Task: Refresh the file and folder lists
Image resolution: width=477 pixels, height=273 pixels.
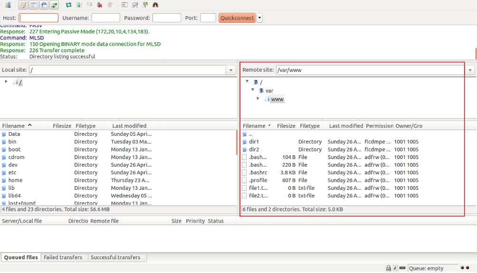Action: [x=69, y=5]
